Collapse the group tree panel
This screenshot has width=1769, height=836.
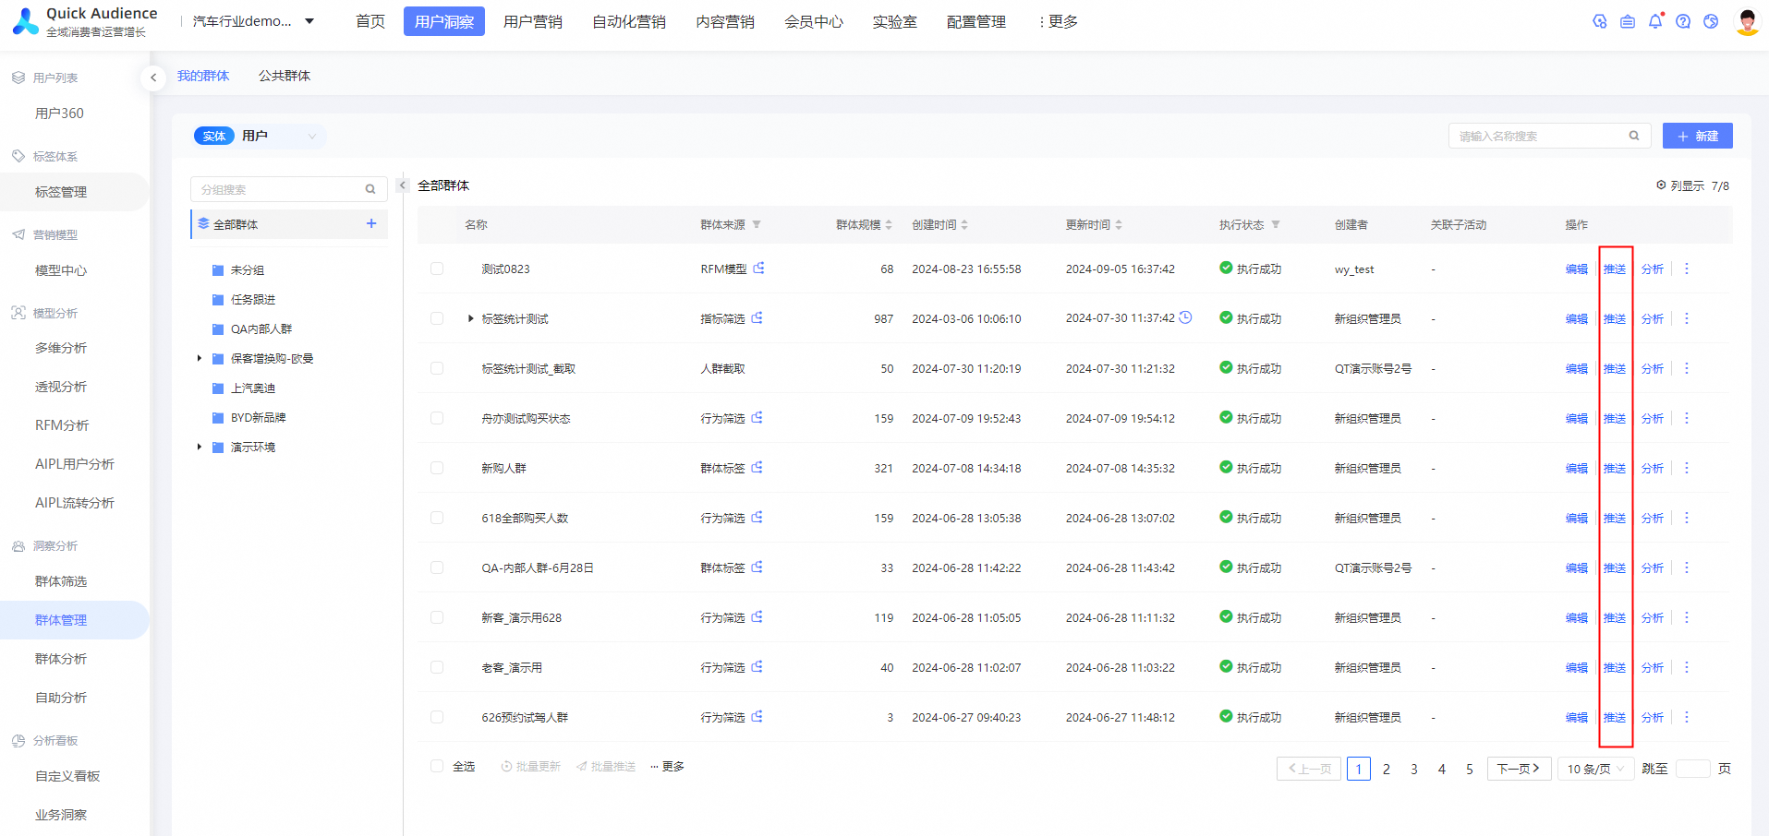pos(402,185)
